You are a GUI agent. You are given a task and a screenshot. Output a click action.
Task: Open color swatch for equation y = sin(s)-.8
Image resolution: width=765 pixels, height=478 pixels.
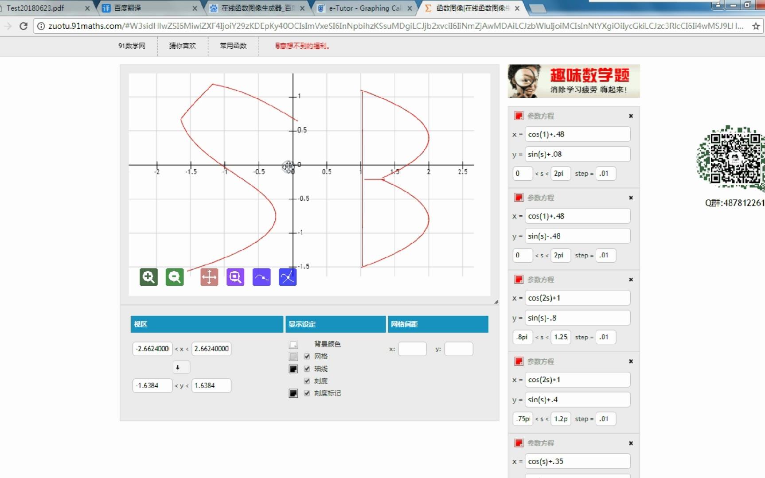pyautogui.click(x=519, y=279)
